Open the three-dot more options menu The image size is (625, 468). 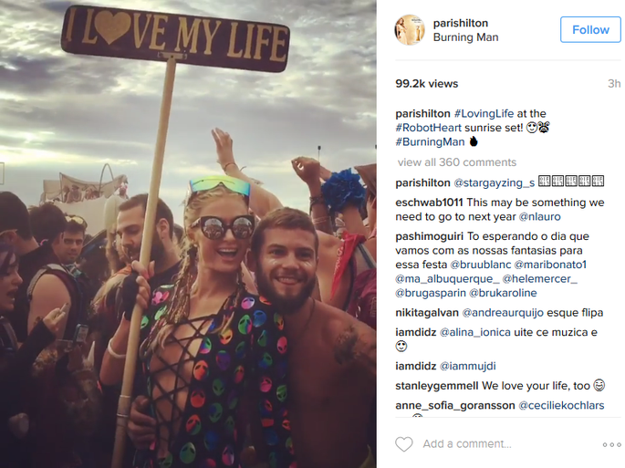coord(611,444)
